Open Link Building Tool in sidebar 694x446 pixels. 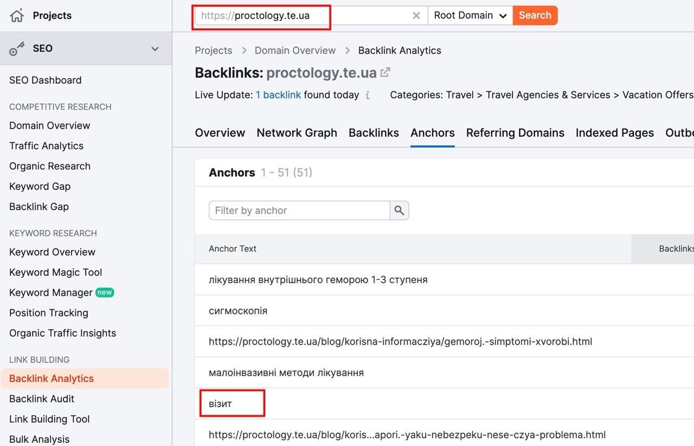[49, 419]
